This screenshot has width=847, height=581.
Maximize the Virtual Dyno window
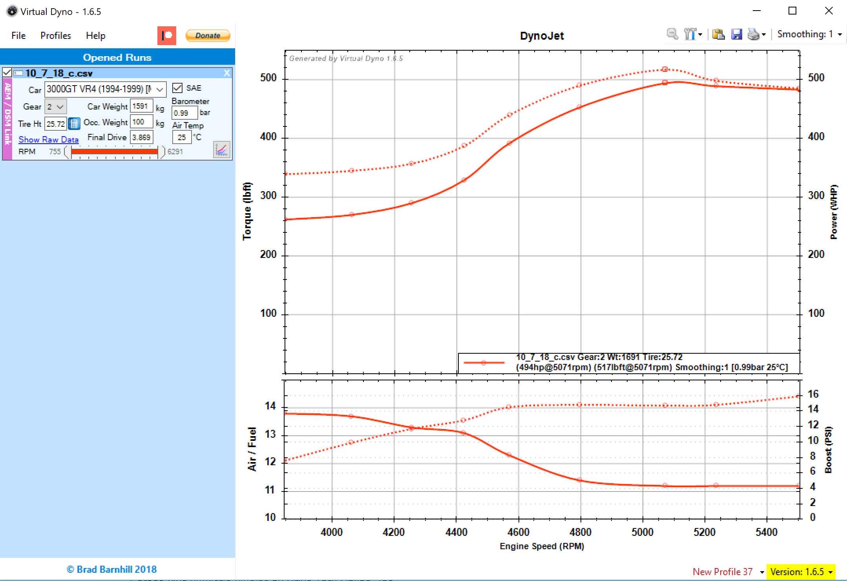coord(792,11)
